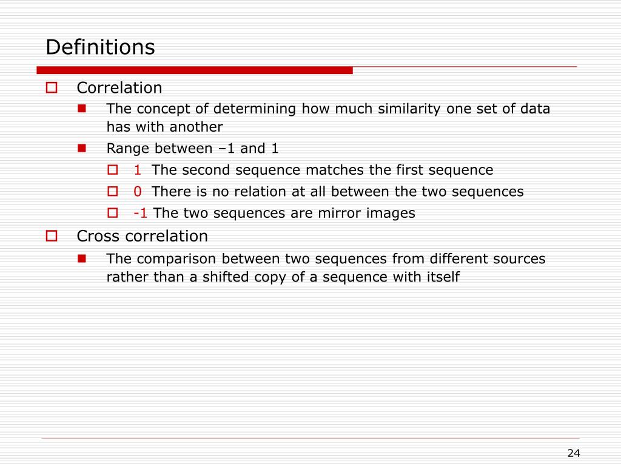Image resolution: width=621 pixels, height=466 pixels.
Task: Click the small hollow bullet before red '1'
Action: 112,170
